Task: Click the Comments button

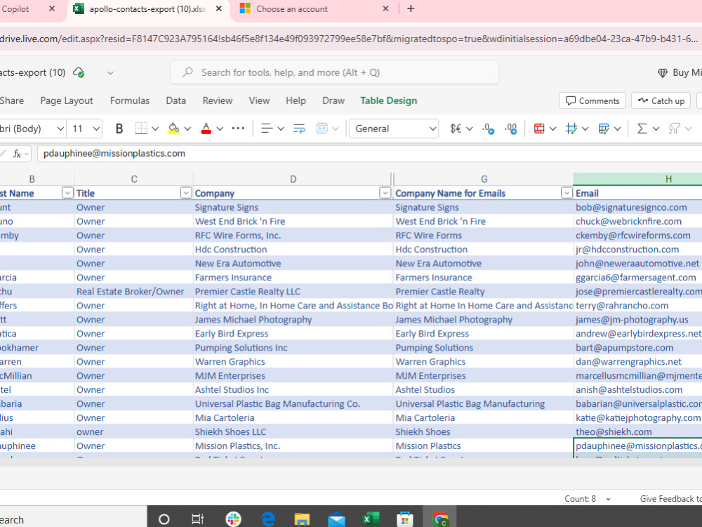Action: tap(592, 100)
